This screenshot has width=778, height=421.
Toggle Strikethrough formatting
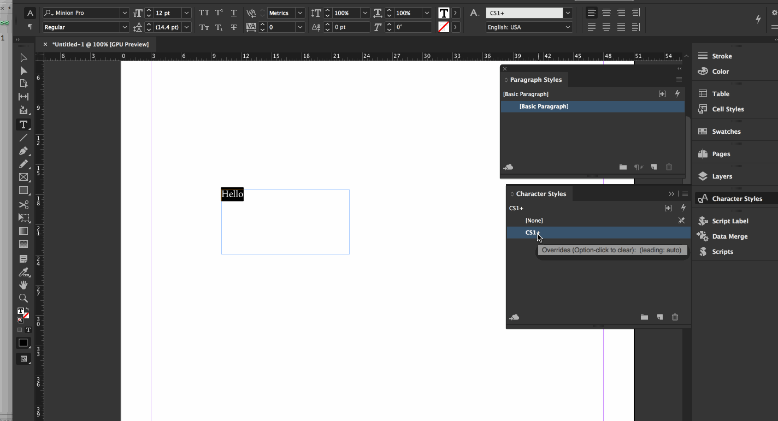point(234,27)
